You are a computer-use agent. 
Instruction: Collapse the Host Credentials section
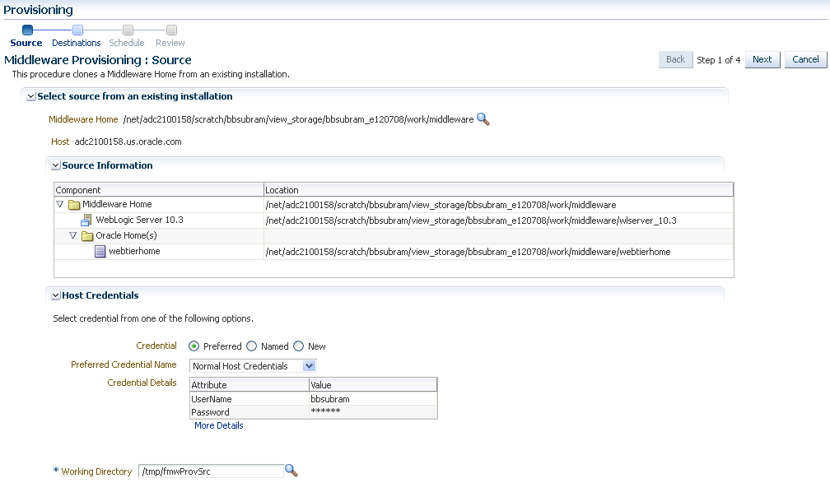tap(56, 295)
